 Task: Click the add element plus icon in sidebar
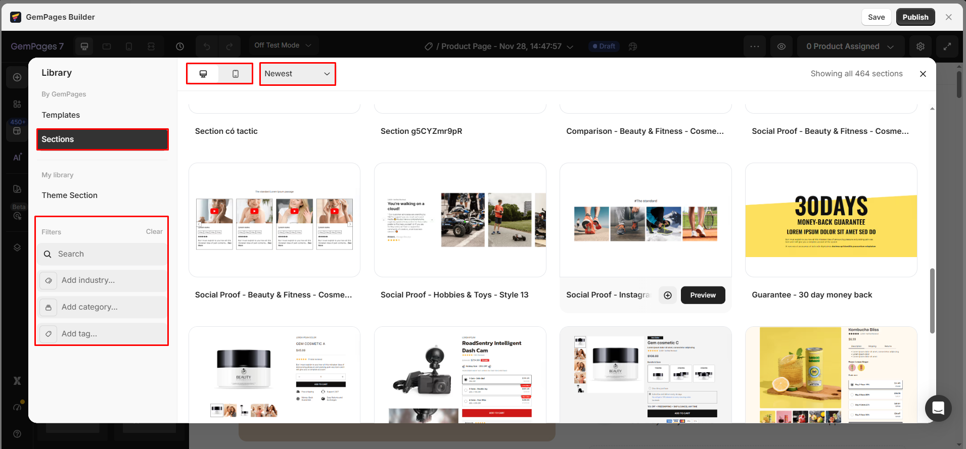click(x=17, y=77)
